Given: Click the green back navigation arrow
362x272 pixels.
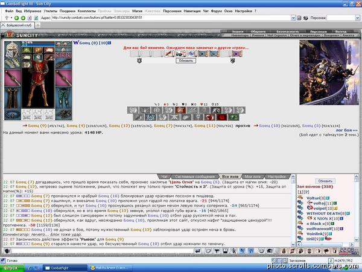Looking at the screenshot, I should [16, 18].
